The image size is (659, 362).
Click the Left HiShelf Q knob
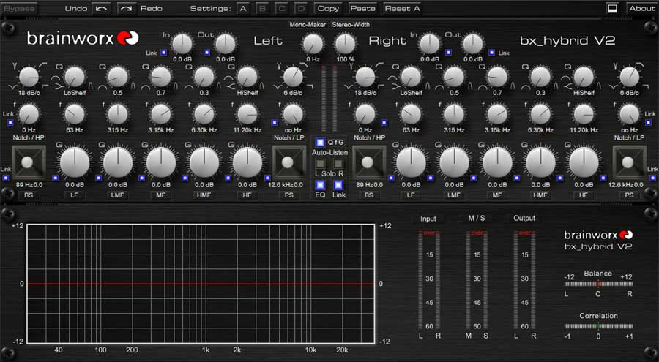[x=247, y=77]
